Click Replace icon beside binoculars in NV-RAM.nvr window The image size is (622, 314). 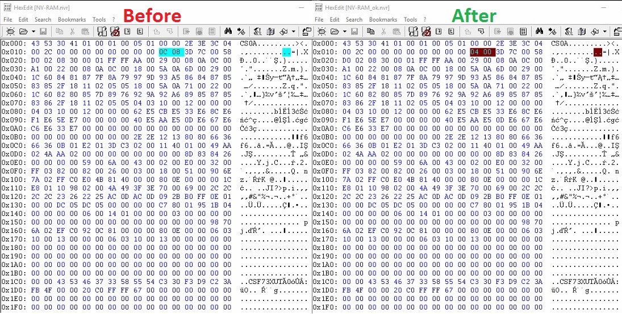241,31
